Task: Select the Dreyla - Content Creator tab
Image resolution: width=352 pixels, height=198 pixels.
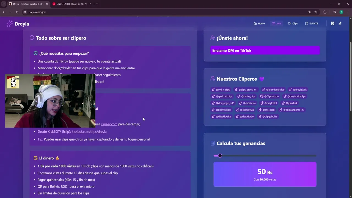Action: pyautogui.click(x=28, y=4)
